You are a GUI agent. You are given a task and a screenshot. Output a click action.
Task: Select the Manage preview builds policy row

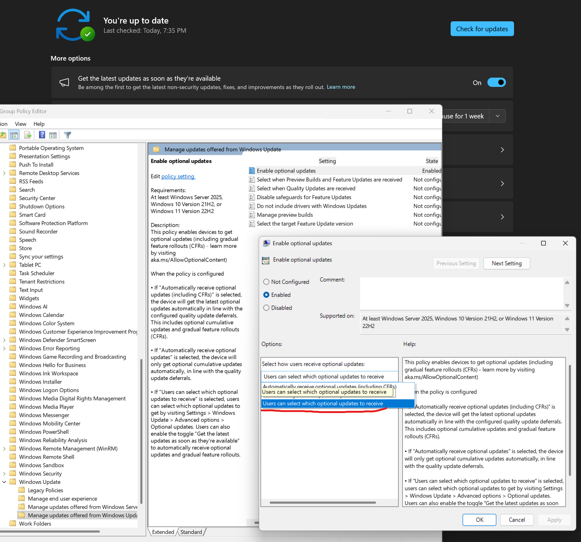pos(344,215)
